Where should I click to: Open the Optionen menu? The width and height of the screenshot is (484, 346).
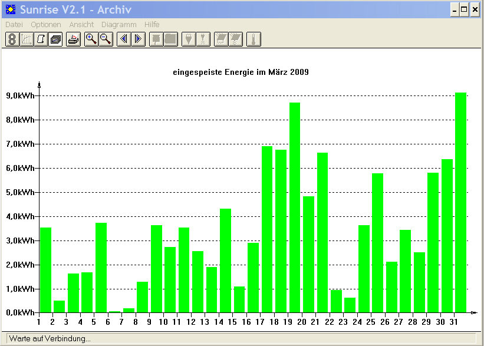coord(45,24)
